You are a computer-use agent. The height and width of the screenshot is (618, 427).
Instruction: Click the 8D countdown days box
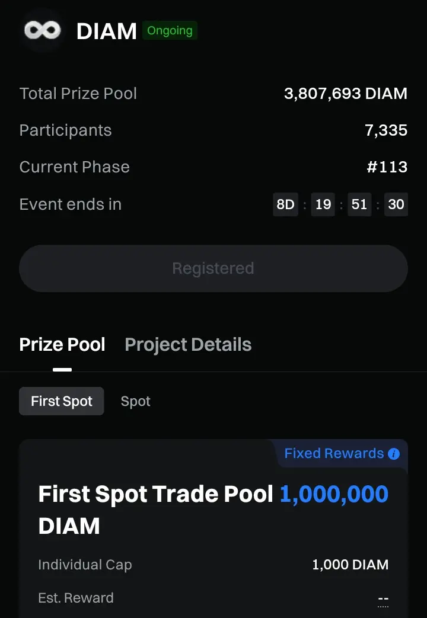click(285, 204)
